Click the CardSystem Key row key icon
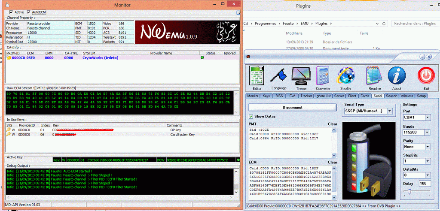440x211 pixels. pos(9,134)
